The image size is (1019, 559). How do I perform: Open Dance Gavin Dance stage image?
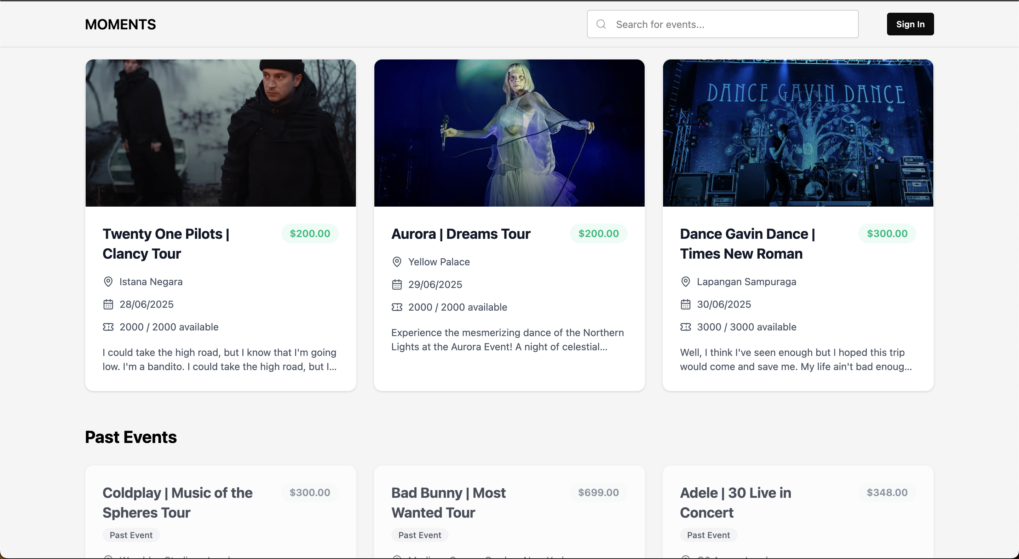point(798,133)
